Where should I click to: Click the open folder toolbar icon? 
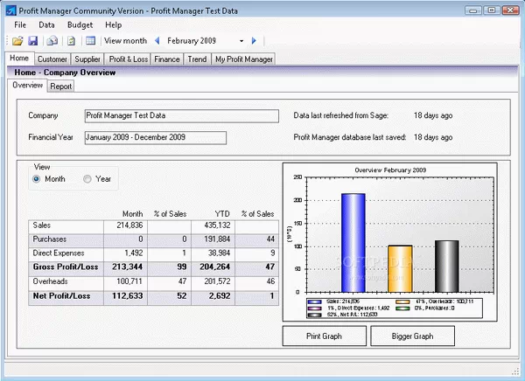pyautogui.click(x=17, y=41)
